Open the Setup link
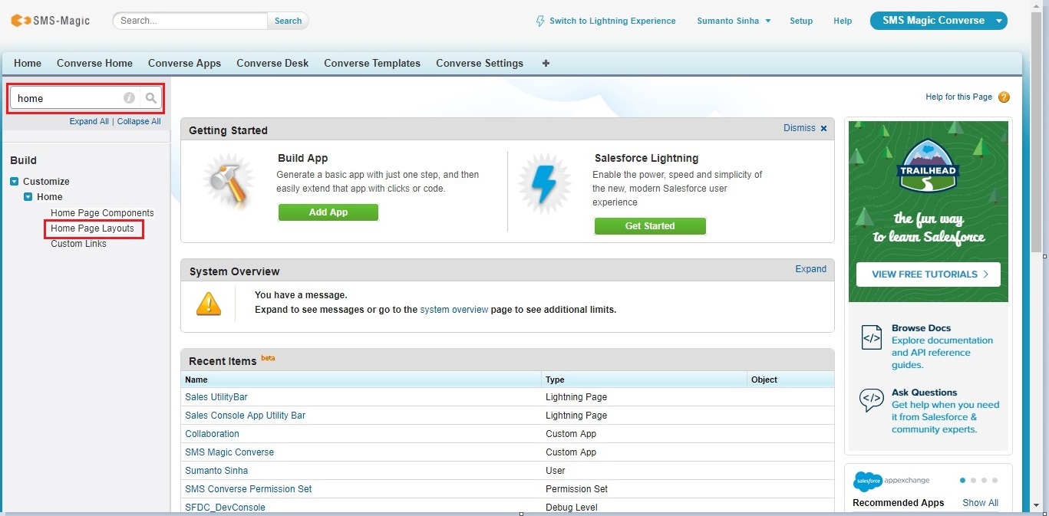This screenshot has width=1049, height=516. pyautogui.click(x=801, y=21)
